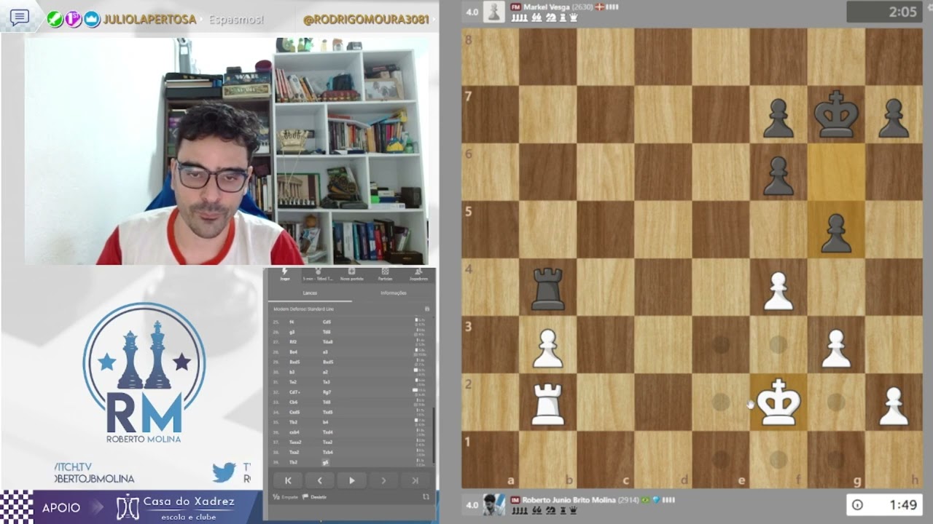Viewport: 933px width, 524px height.
Task: Switch to the Lances sub-tab
Action: click(310, 293)
